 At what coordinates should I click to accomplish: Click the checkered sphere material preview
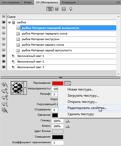17,88
